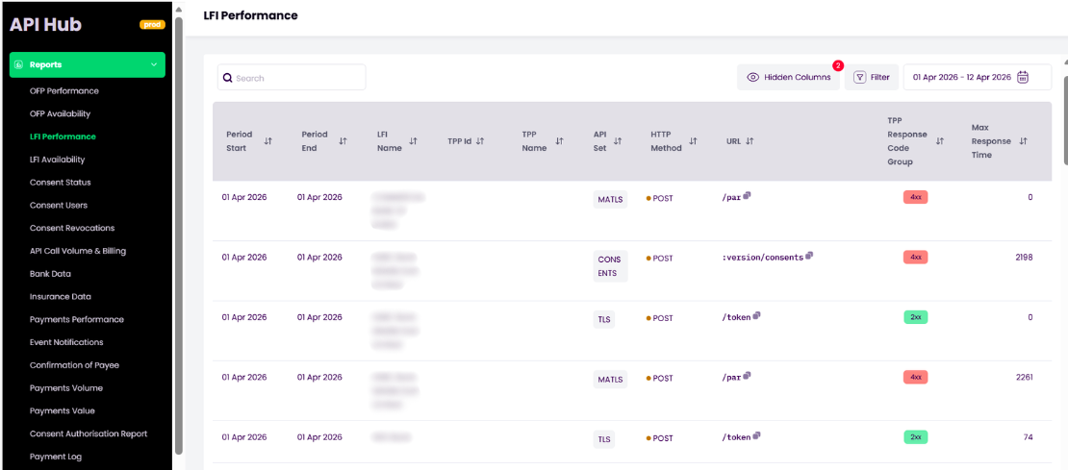Open Payments Volume report

pos(66,388)
